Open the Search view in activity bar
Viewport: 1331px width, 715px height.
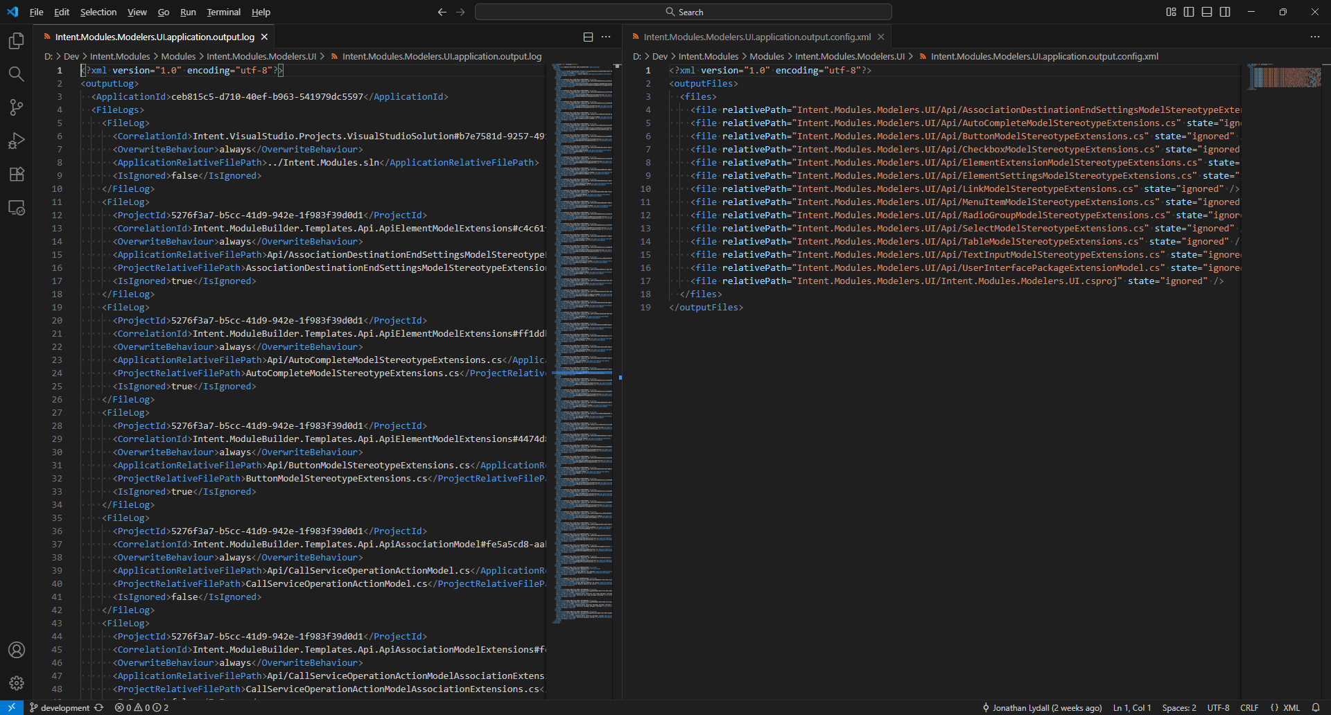tap(17, 73)
